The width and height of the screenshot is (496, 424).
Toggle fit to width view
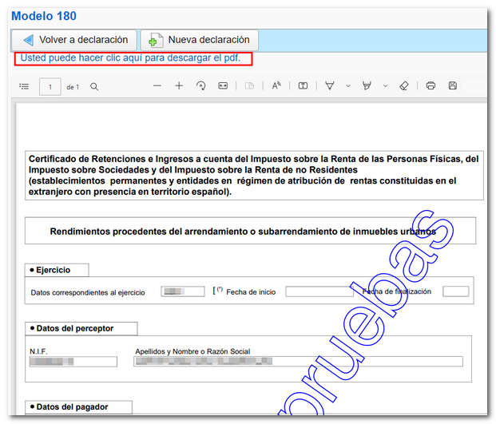[x=223, y=86]
